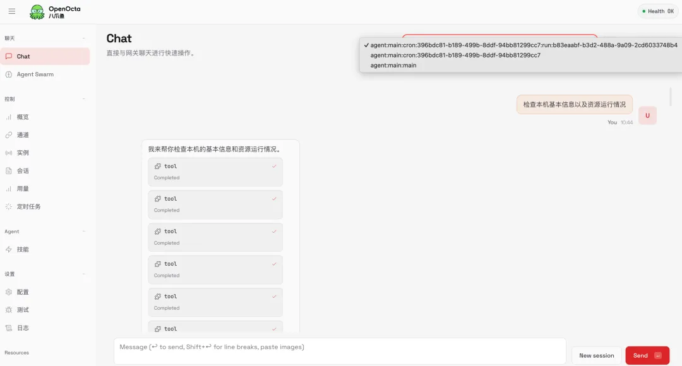The width and height of the screenshot is (682, 366).
Task: Open 定时任务 scheduled tasks
Action: tap(28, 206)
